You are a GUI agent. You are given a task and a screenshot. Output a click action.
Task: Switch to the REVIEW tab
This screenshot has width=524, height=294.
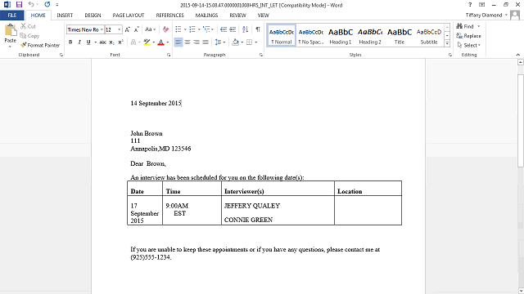coord(237,16)
